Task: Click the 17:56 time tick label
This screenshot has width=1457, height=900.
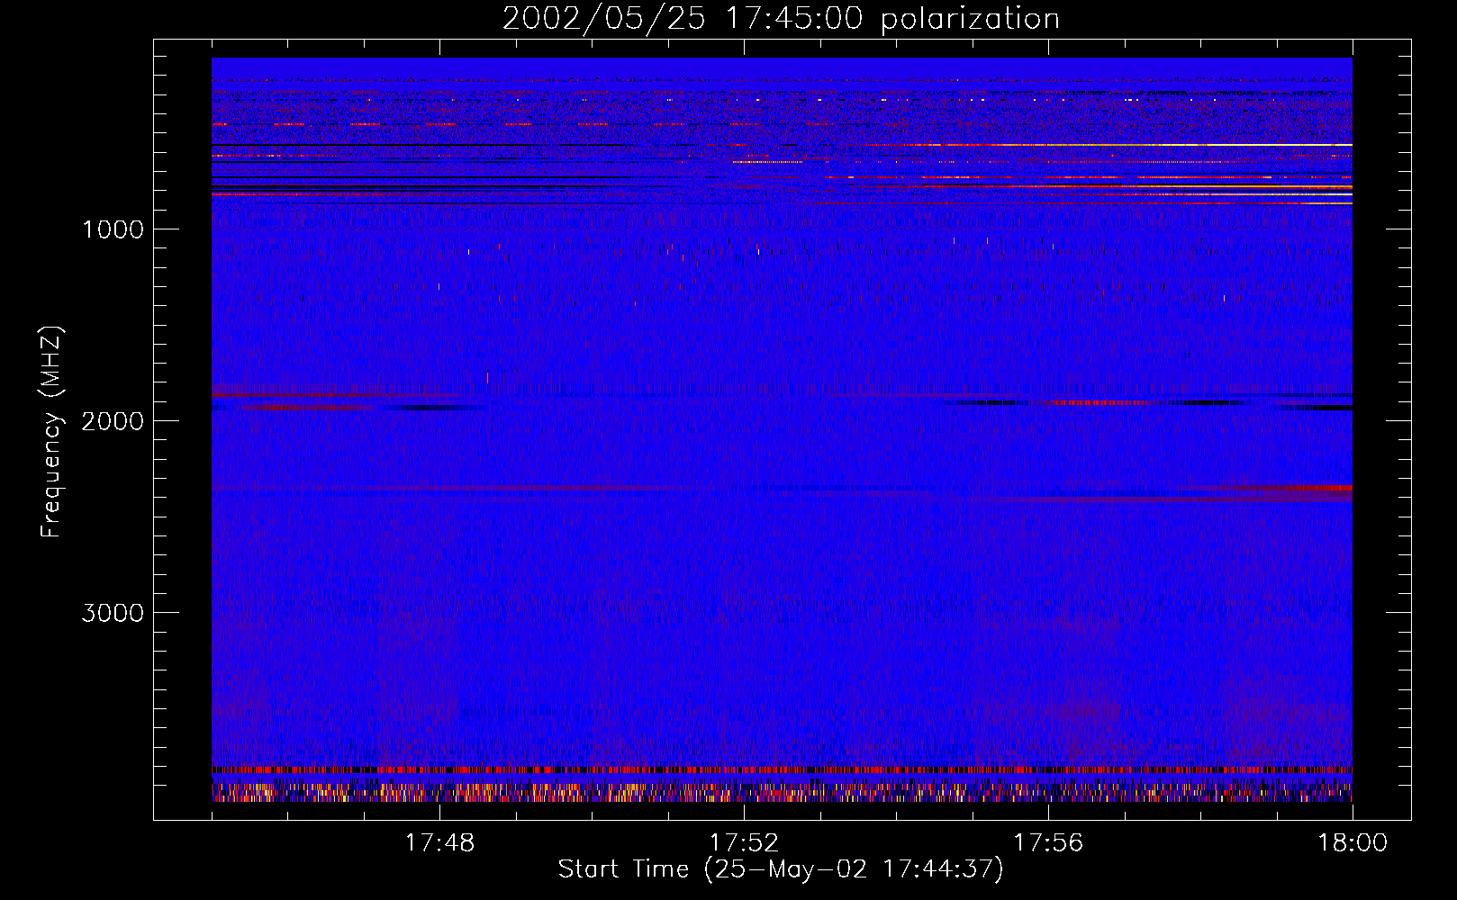Action: [x=1048, y=843]
